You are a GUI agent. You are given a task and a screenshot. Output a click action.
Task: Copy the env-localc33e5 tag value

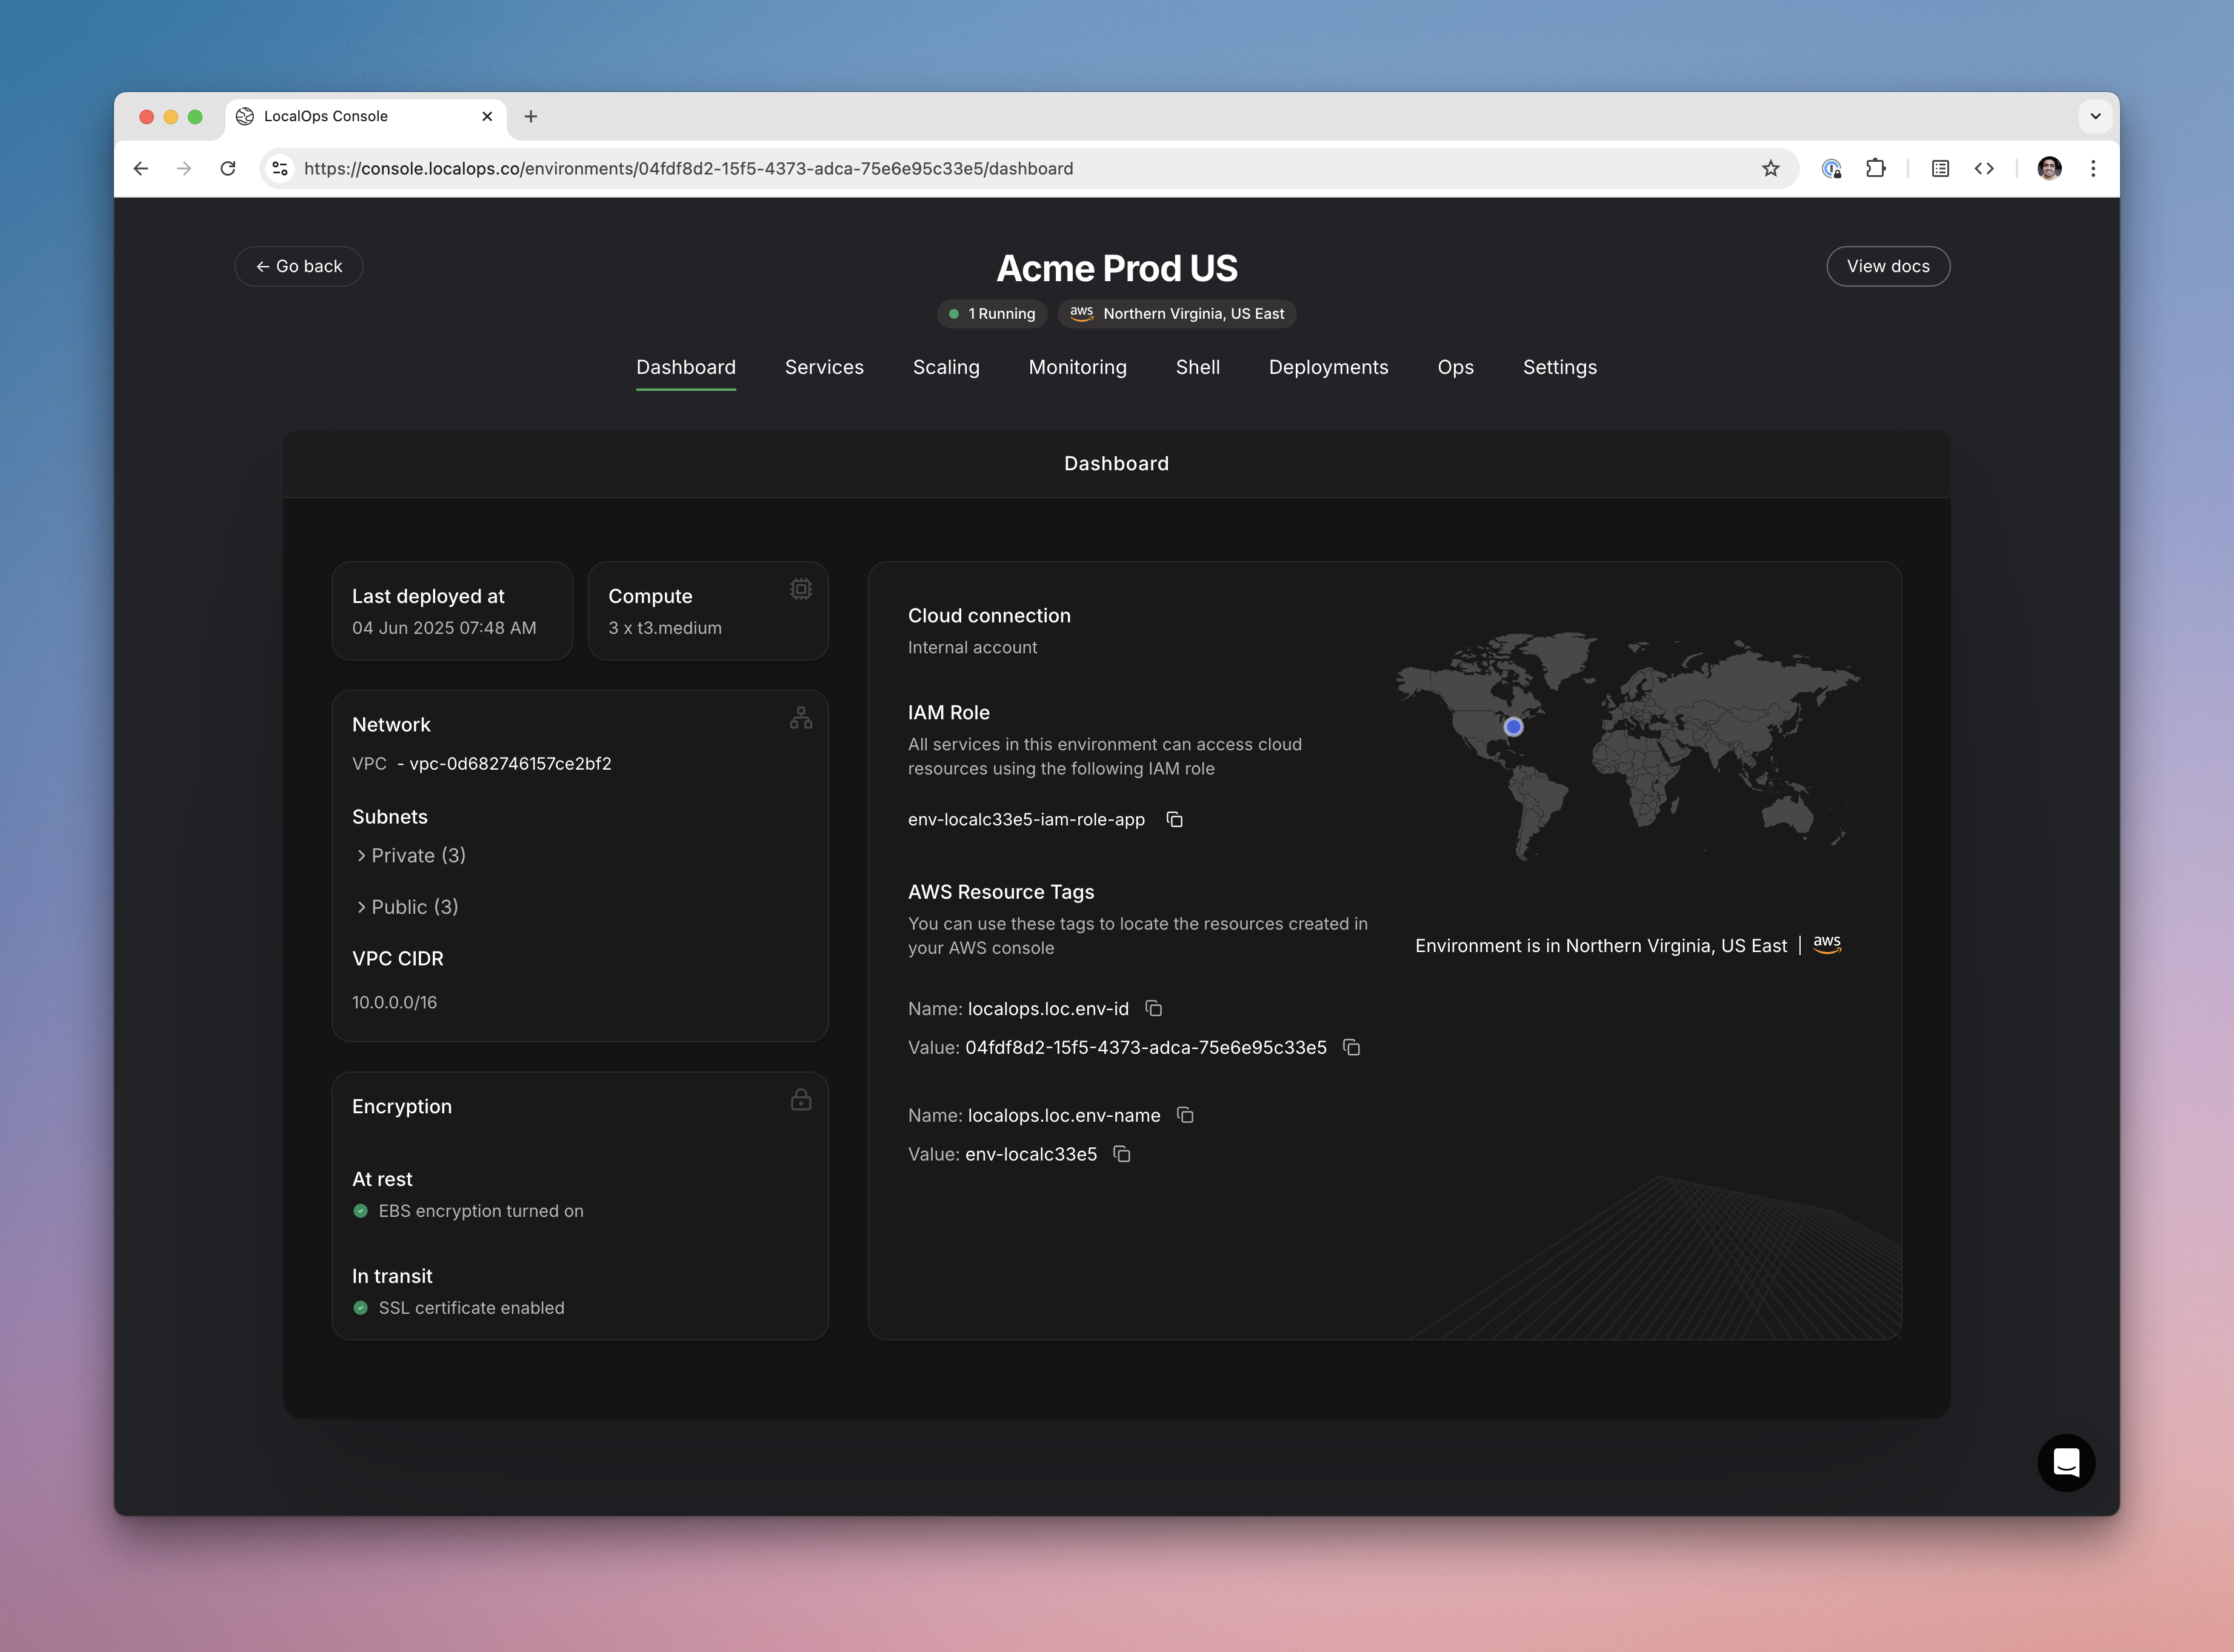coord(1122,1154)
